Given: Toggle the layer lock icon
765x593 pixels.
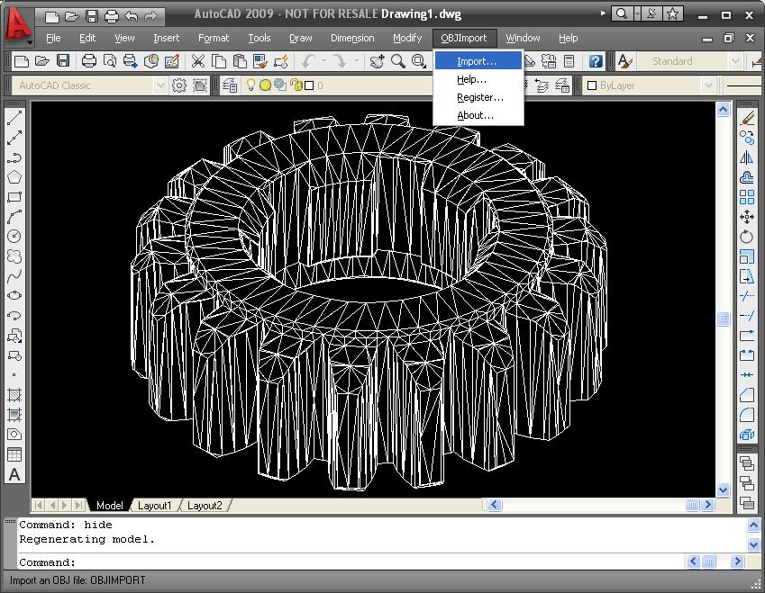Looking at the screenshot, I should [295, 85].
